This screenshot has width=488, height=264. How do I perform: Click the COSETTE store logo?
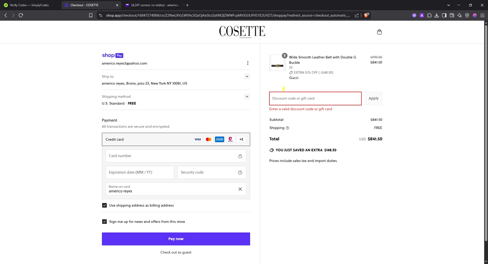pyautogui.click(x=242, y=31)
